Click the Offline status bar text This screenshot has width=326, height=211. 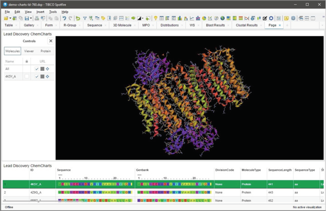pos(9,207)
